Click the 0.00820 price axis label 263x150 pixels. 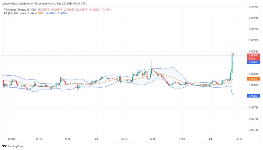(x=253, y=85)
